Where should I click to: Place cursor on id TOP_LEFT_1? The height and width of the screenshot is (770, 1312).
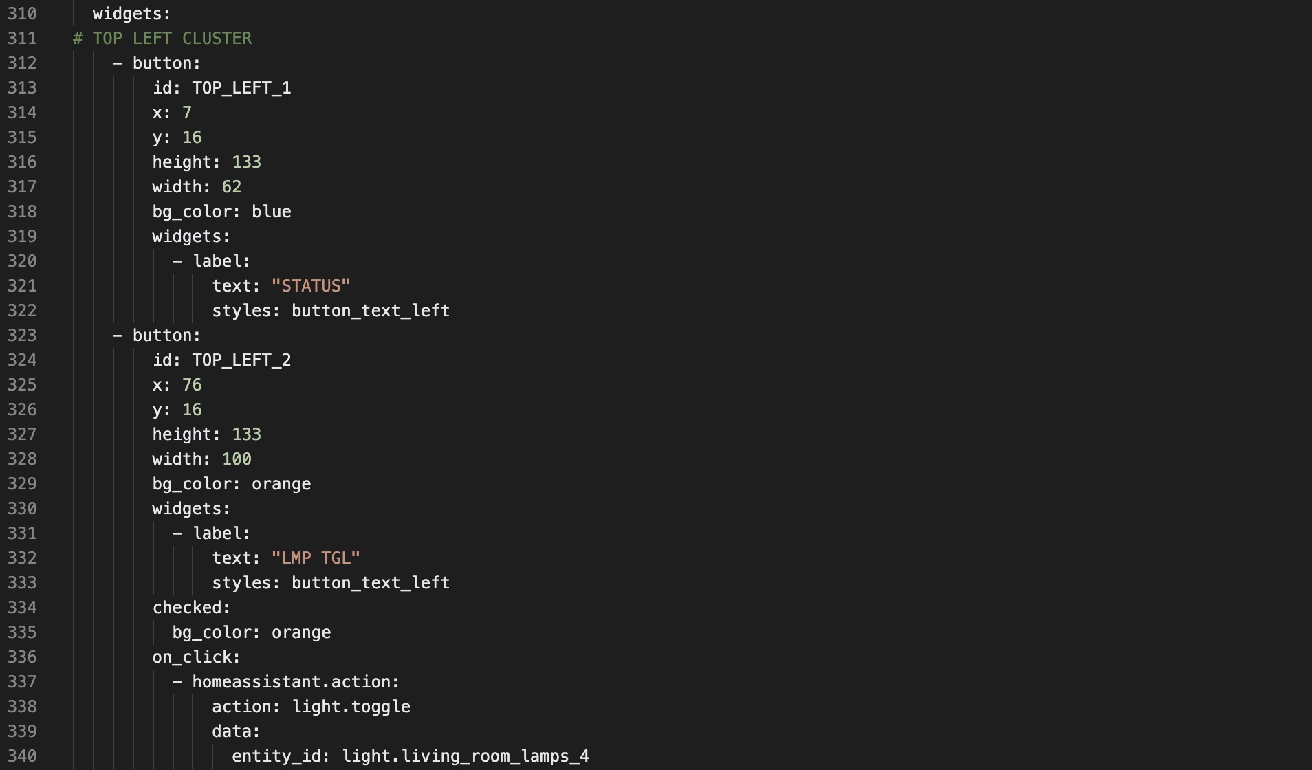[241, 88]
